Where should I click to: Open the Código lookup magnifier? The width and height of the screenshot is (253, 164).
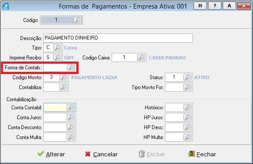pyautogui.click(x=78, y=20)
